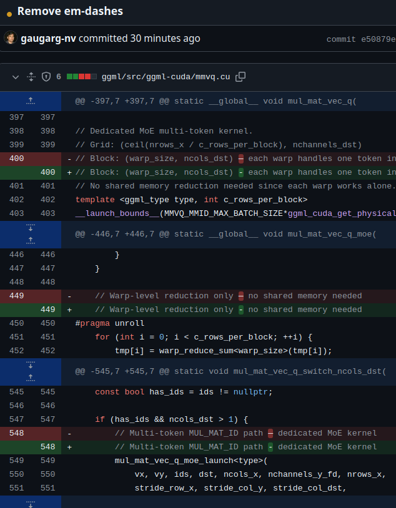Expand down before mul_mat_vec_q_moe hunk

point(31,228)
